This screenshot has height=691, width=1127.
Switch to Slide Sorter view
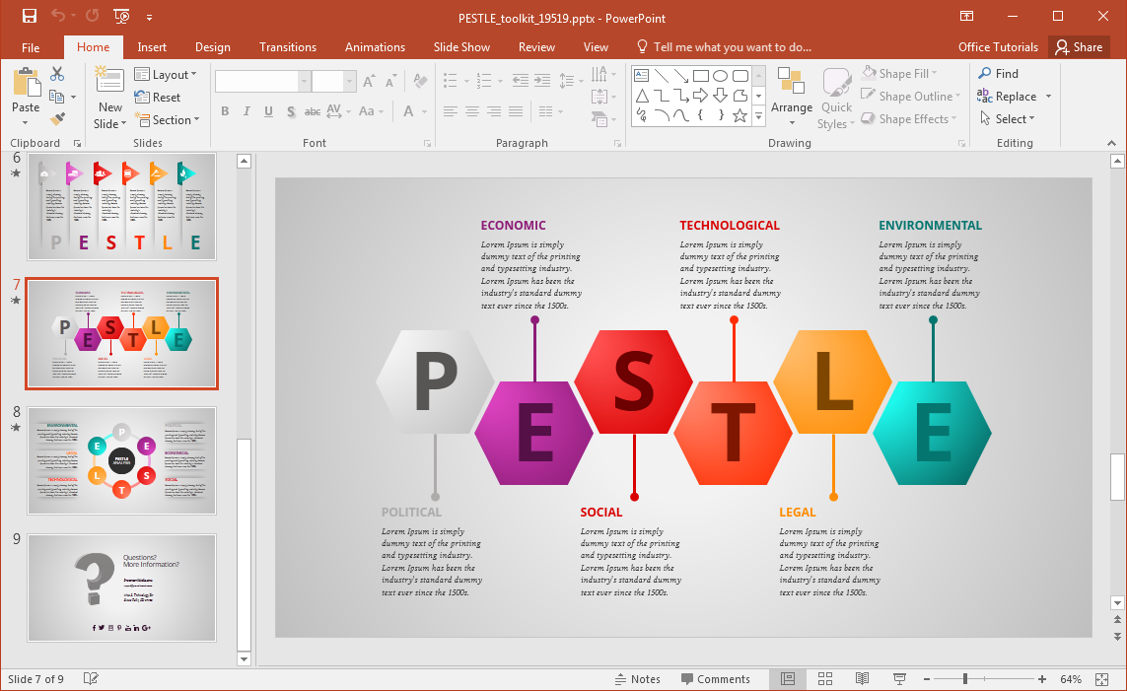pos(825,678)
